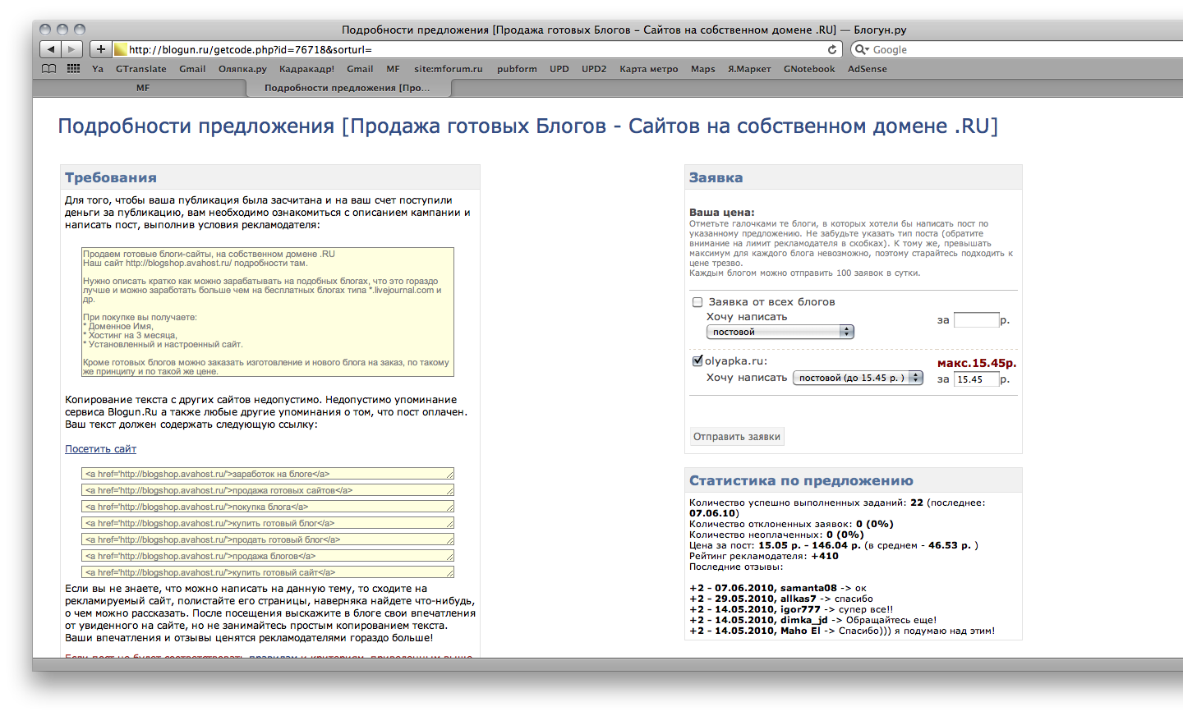Select the 'Подробности предложения' tab
Image resolution: width=1183 pixels, height=716 pixels.
click(347, 88)
